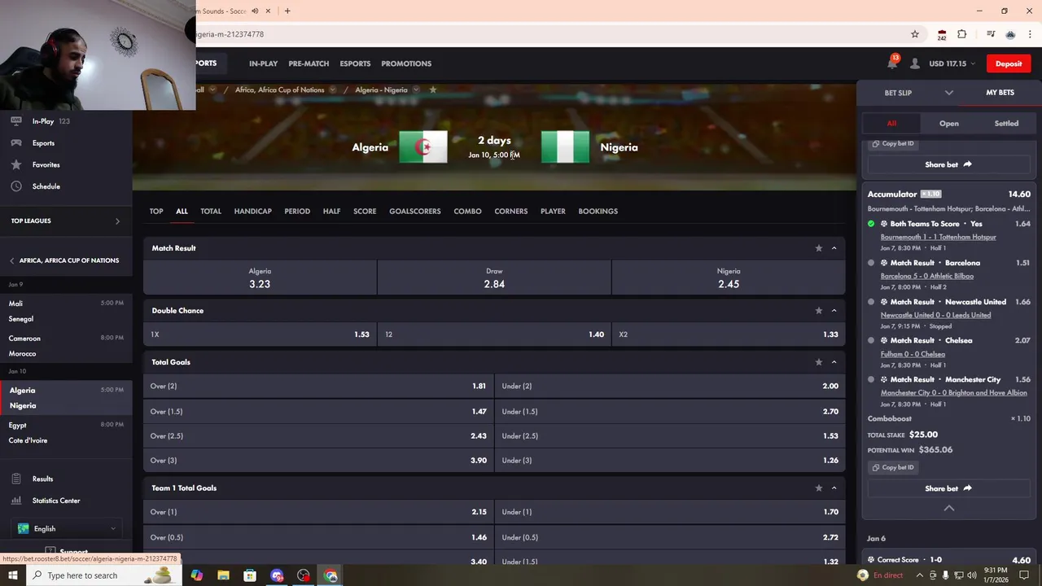
Task: Switch to the BOOKINGS markets tab
Action: [598, 211]
